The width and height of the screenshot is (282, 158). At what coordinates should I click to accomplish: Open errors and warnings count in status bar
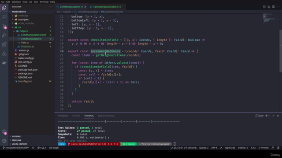42,148
